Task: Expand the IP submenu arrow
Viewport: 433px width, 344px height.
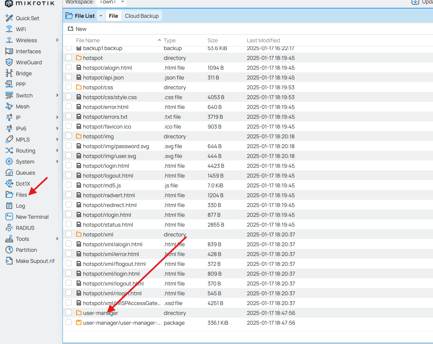Action: coord(57,117)
